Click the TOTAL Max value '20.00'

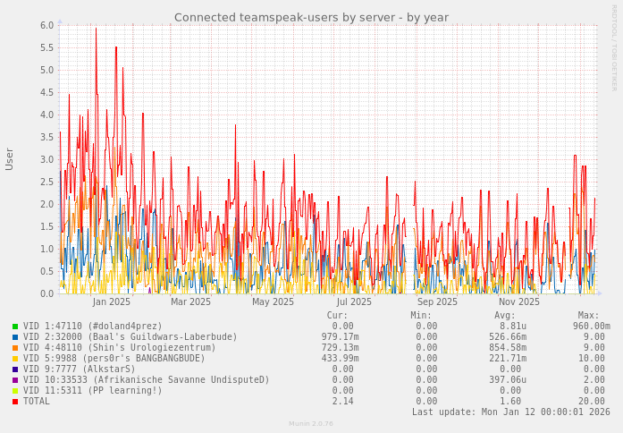tap(592, 402)
